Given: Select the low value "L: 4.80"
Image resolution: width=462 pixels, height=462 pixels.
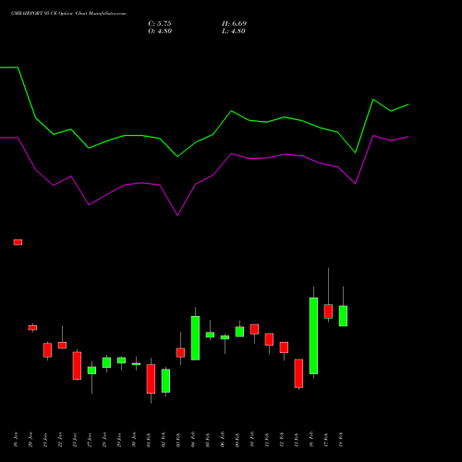Looking at the screenshot, I should [234, 31].
